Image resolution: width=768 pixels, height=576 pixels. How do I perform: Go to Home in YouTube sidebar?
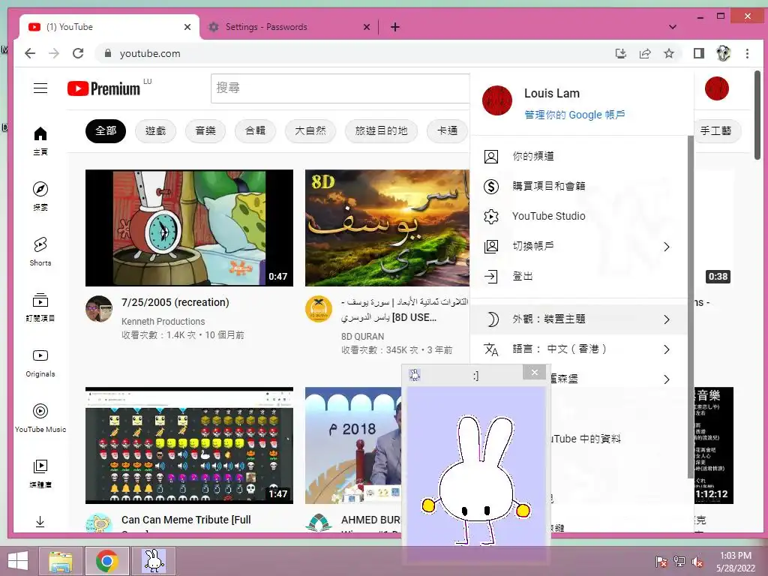click(x=40, y=140)
